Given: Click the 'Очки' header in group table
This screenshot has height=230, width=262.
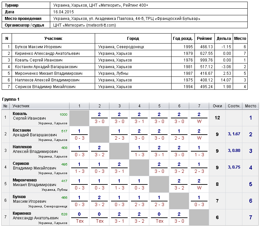Looking at the screenshot, I should (x=217, y=106).
